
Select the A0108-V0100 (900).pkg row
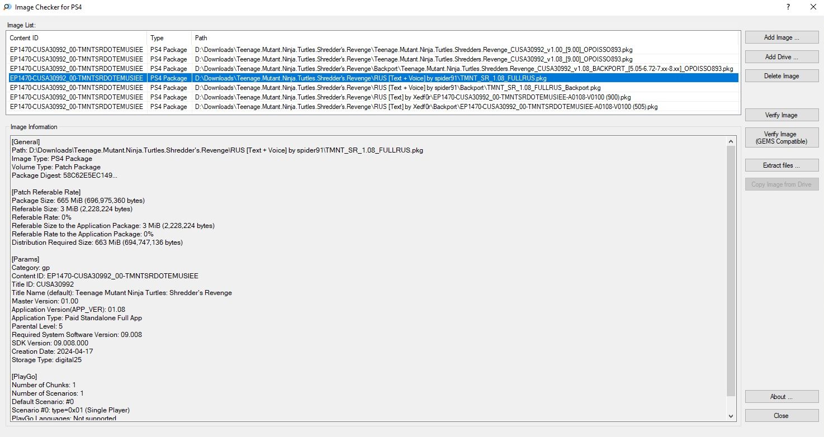[x=373, y=97]
